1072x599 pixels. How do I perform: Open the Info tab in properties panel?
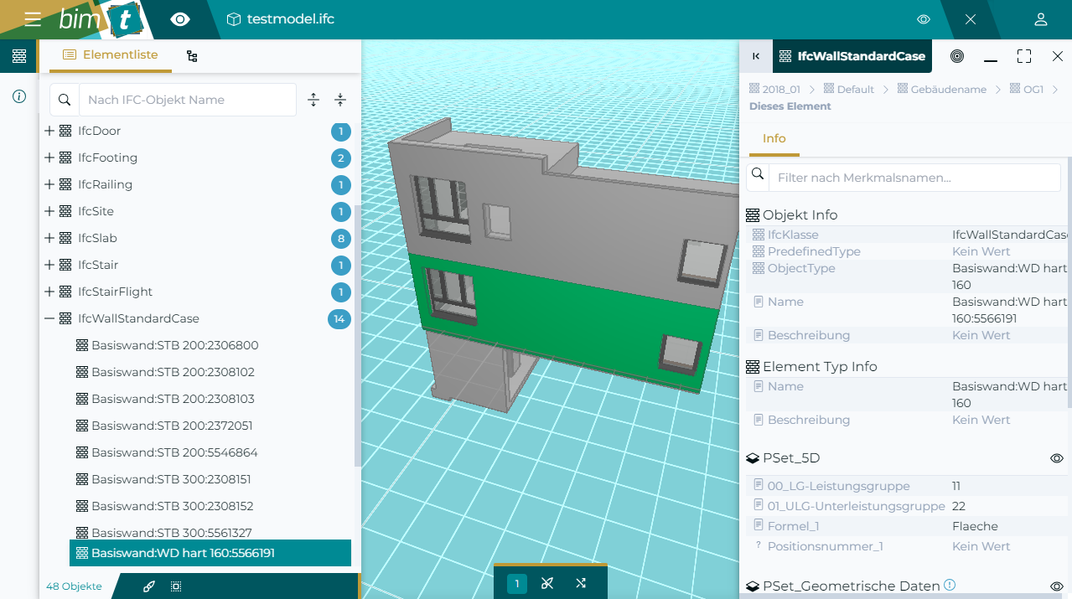[774, 138]
